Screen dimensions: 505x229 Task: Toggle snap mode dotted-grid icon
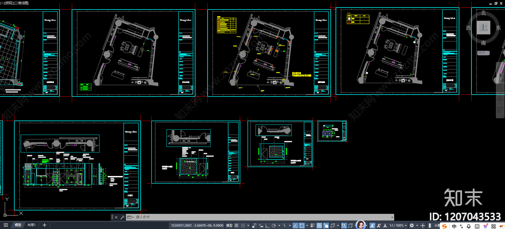click(x=243, y=226)
